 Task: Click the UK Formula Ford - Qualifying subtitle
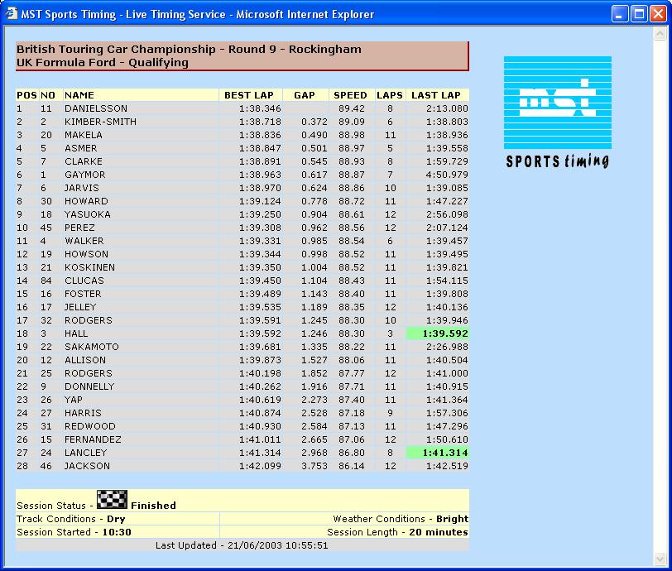pos(103,62)
